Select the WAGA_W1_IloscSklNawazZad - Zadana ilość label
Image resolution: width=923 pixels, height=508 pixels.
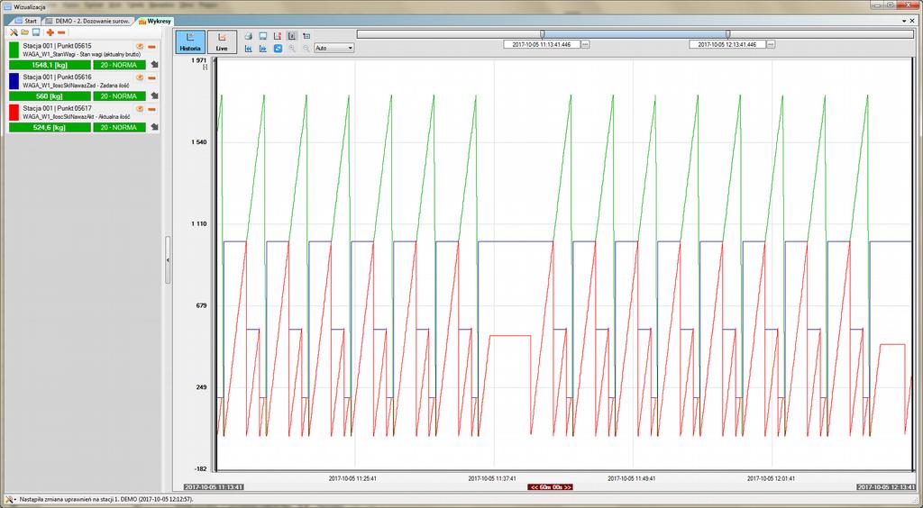pyautogui.click(x=77, y=86)
